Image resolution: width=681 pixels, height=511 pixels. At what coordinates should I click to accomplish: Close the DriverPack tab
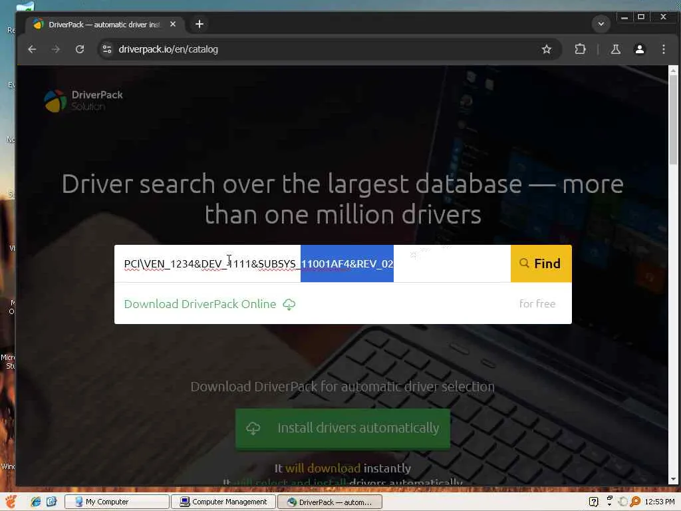(x=173, y=25)
